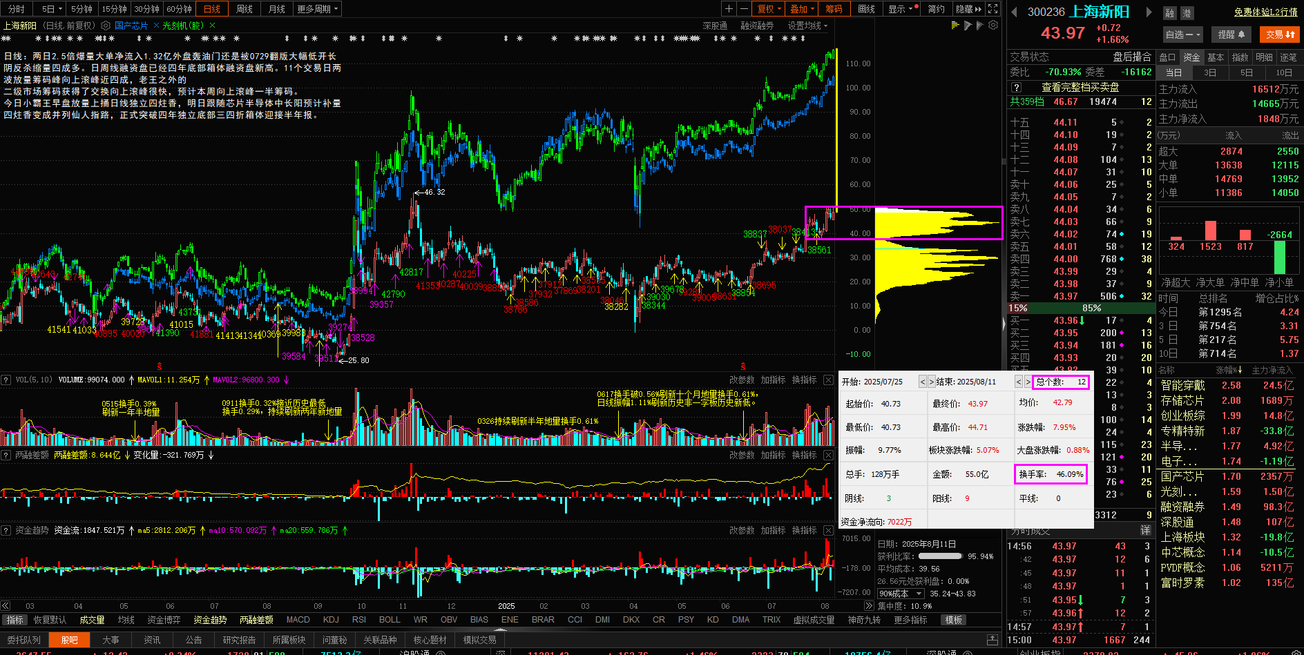This screenshot has width=1304, height=655.
Task: Select the MACD indicator
Action: (298, 620)
